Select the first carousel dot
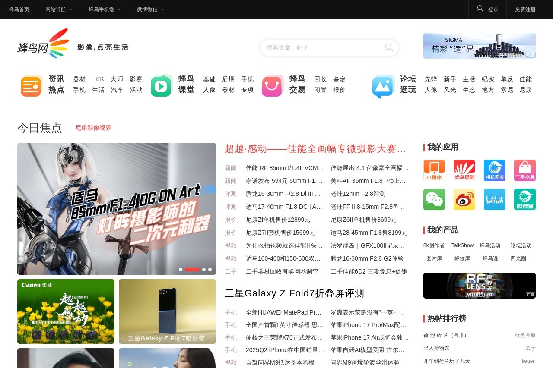553x368 pixels. pos(181,270)
